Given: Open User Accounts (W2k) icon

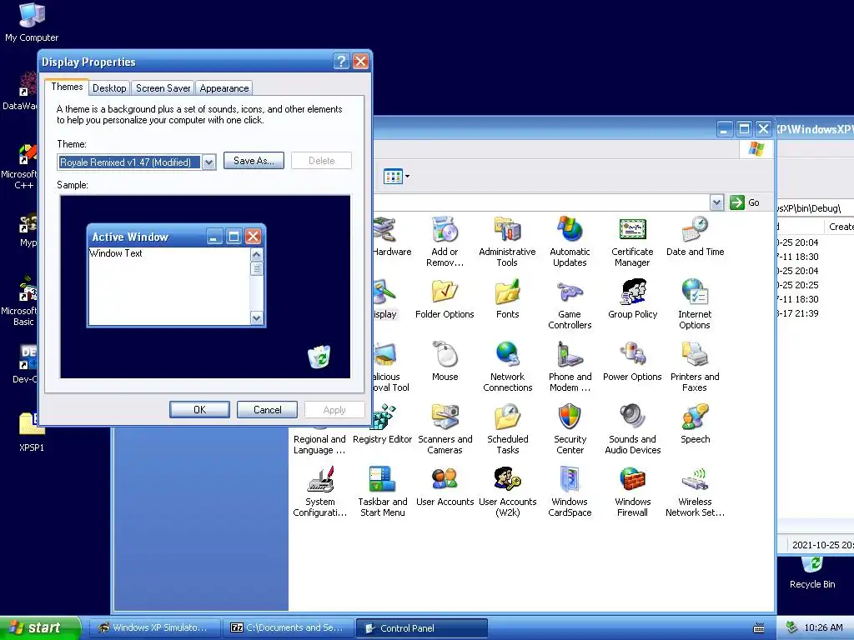Looking at the screenshot, I should [x=508, y=492].
